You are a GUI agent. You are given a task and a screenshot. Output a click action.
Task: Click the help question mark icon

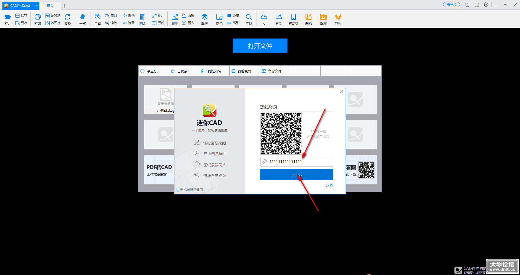pyautogui.click(x=467, y=5)
